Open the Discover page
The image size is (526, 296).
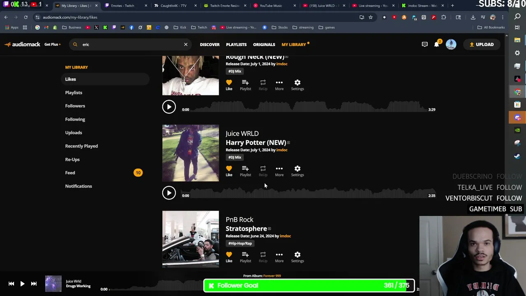coord(210,44)
